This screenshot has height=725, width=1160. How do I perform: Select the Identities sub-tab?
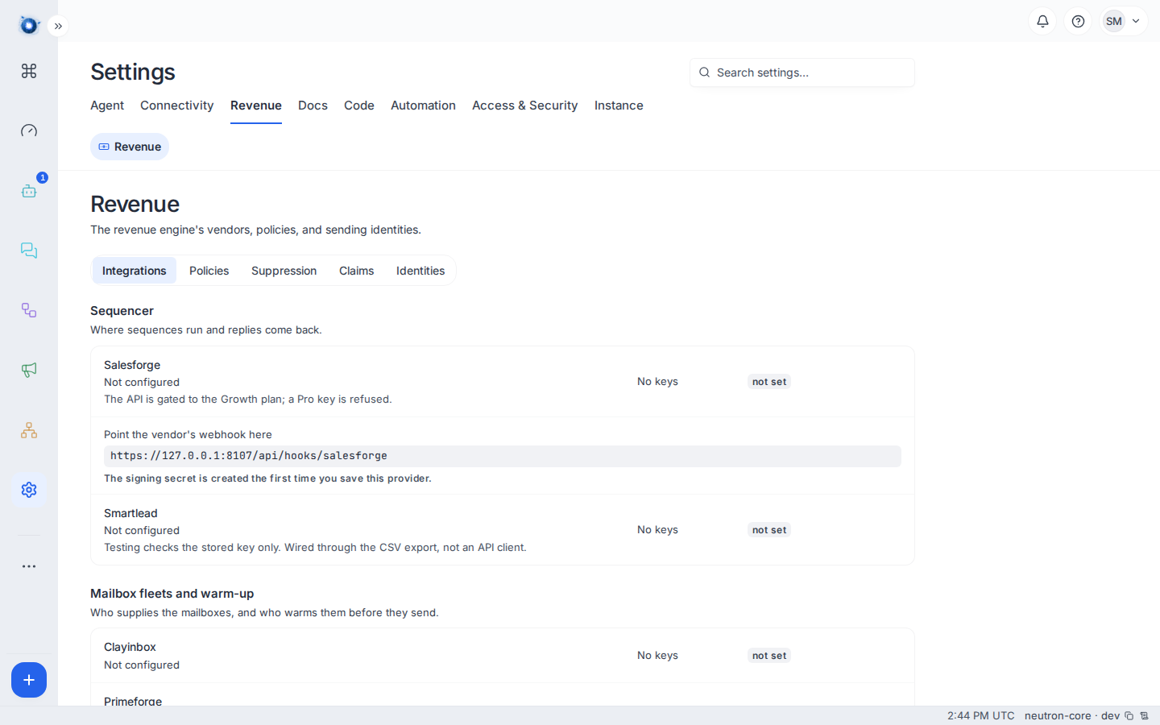[420, 271]
